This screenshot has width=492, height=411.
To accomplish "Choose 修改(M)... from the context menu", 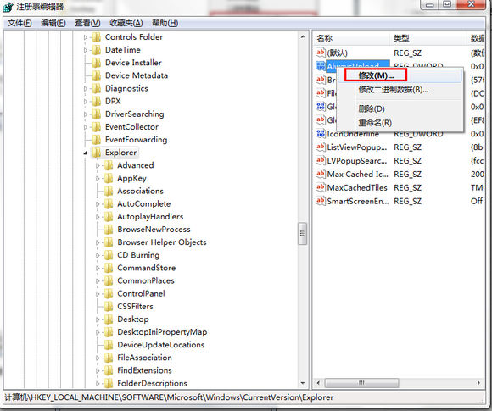I will click(376, 75).
